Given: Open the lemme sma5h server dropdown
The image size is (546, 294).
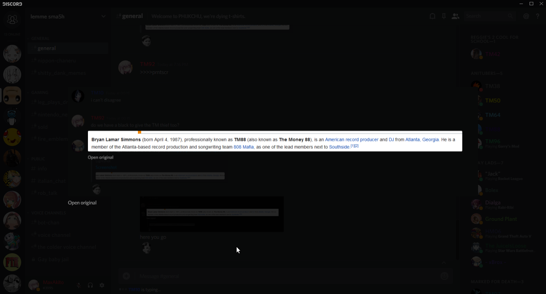Looking at the screenshot, I should [104, 16].
